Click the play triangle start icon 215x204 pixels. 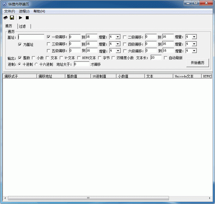pos(21,18)
